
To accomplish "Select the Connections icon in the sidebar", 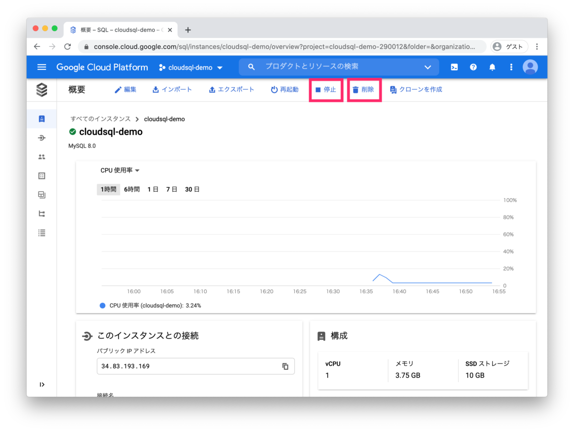I will (x=42, y=137).
